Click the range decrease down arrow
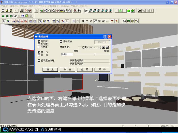The width and height of the screenshot is (178, 133). pos(103,47)
